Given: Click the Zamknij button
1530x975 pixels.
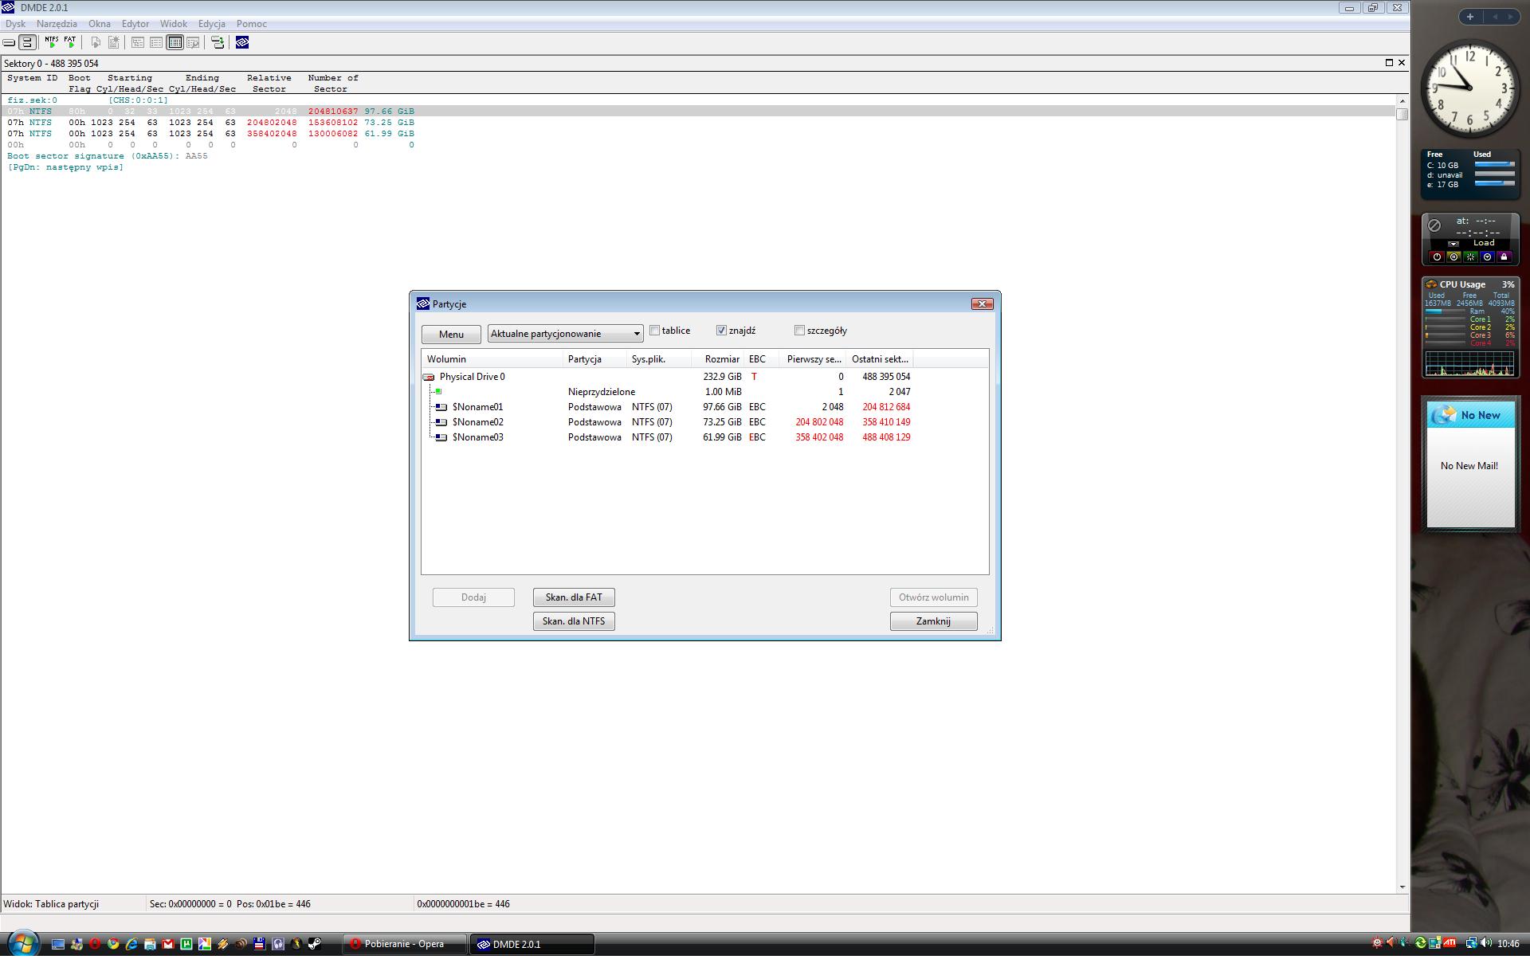Looking at the screenshot, I should coord(933,621).
